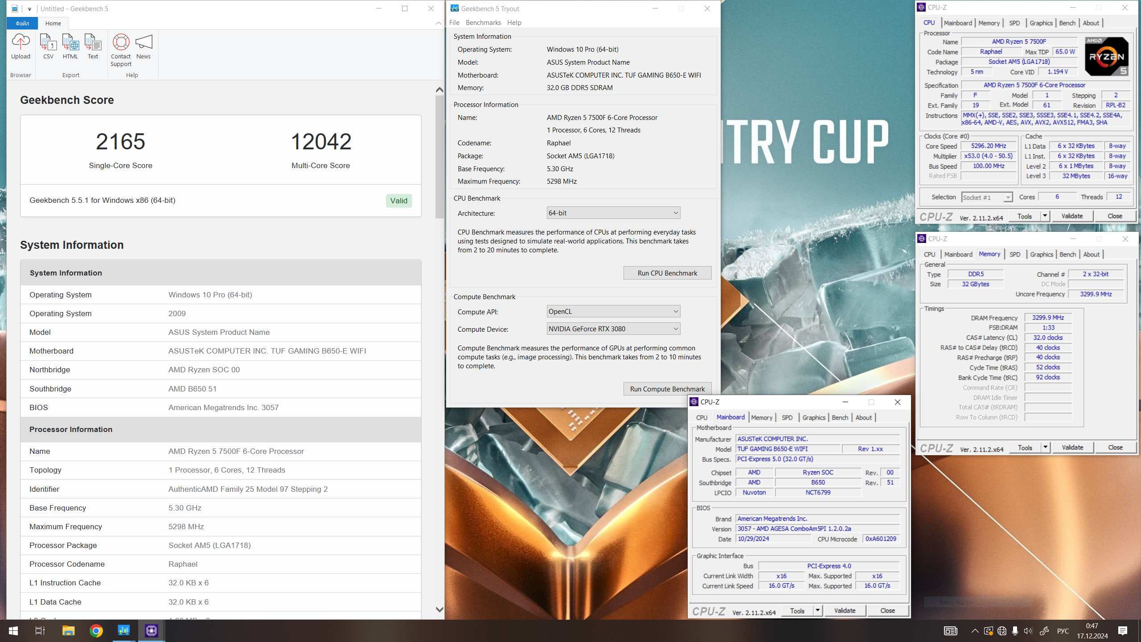Open the Help menu in Geekbench Tryout

click(x=514, y=22)
